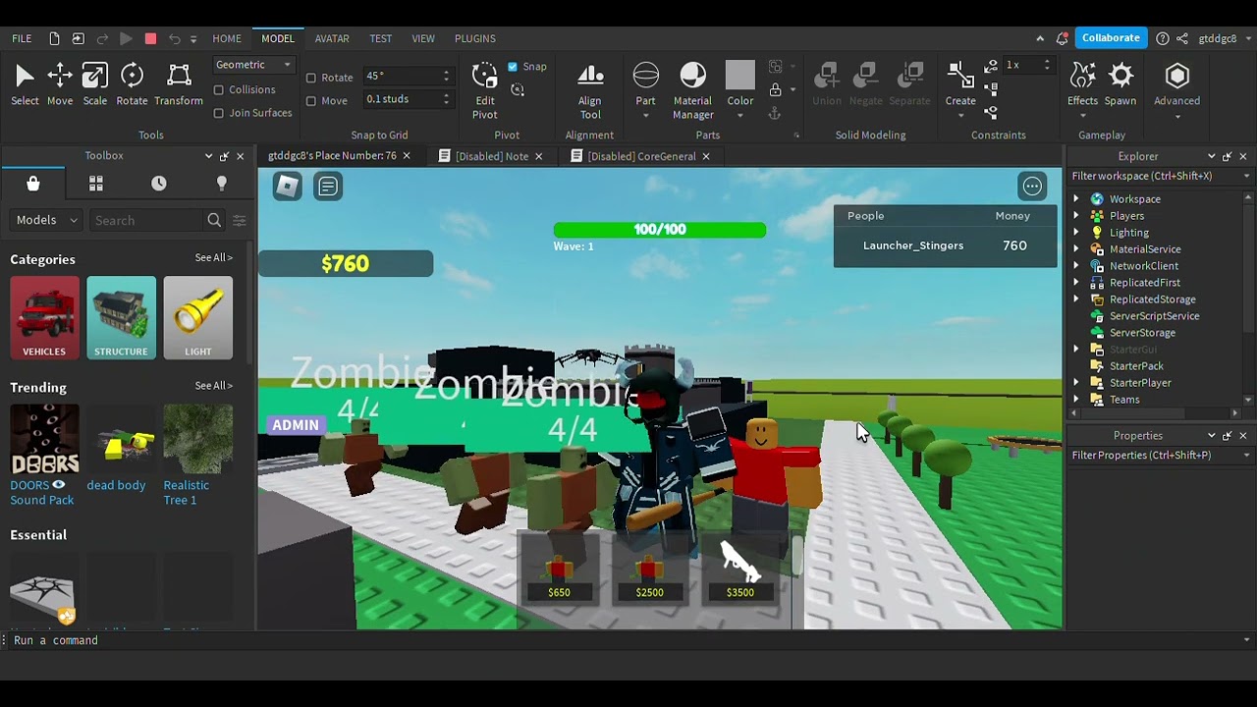Open the FILE menu
The width and height of the screenshot is (1257, 707).
pyautogui.click(x=22, y=38)
